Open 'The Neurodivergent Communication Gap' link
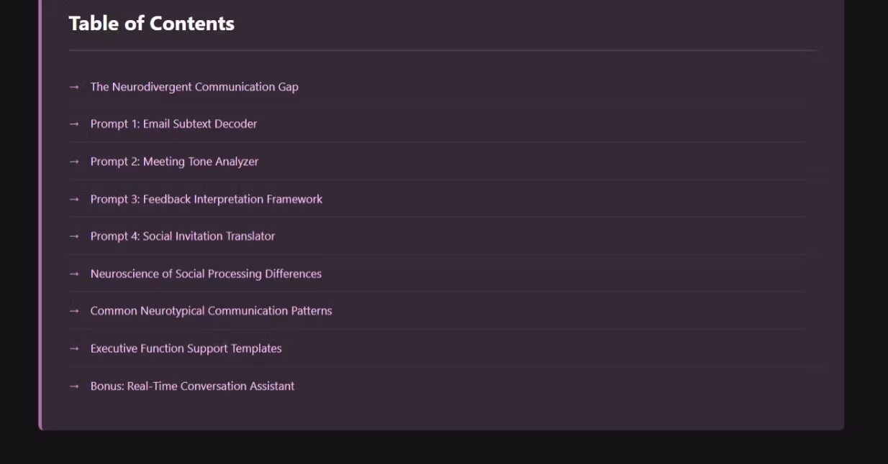Screen dimensions: 888x464 194,87
